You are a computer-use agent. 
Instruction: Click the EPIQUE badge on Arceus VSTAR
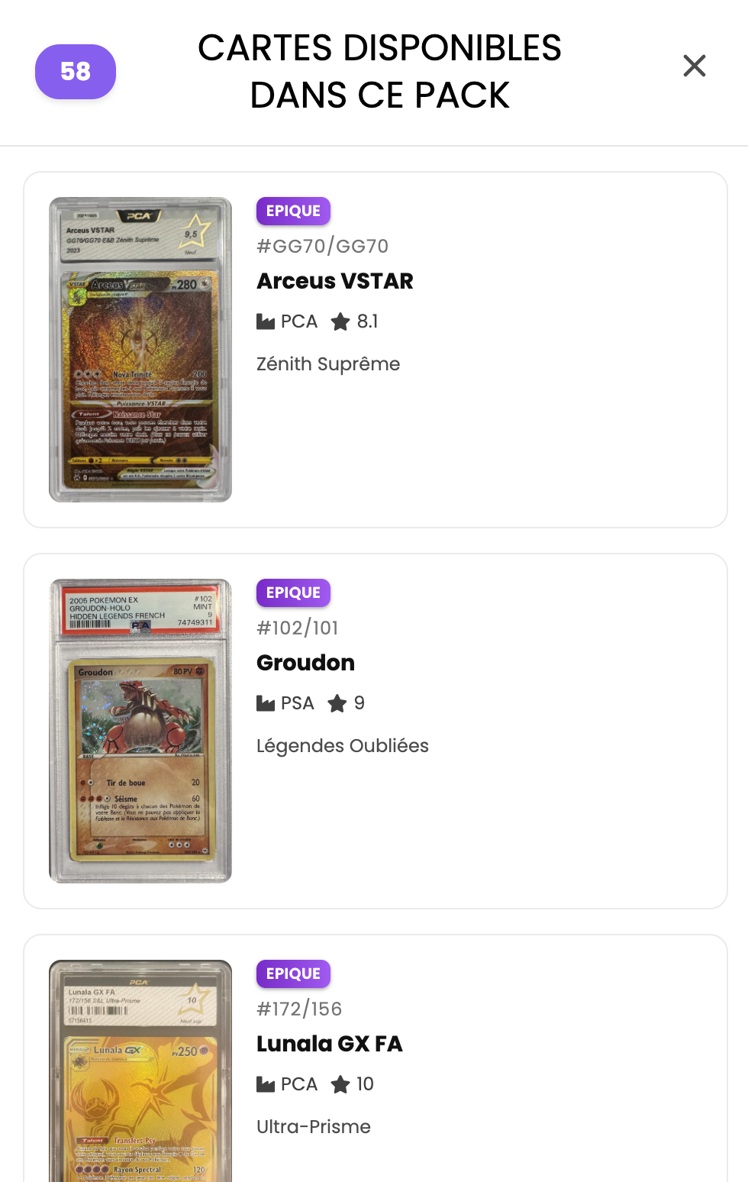(x=293, y=212)
